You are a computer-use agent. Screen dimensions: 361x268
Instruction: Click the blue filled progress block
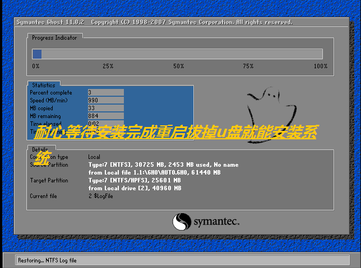coord(38,54)
